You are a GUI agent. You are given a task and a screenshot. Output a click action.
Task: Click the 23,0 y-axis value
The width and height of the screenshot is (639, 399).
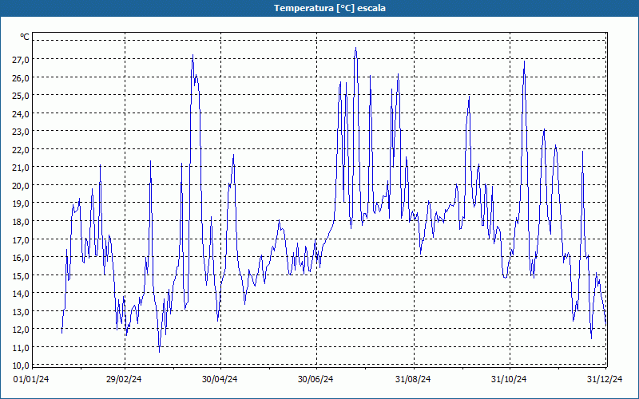pyautogui.click(x=21, y=132)
